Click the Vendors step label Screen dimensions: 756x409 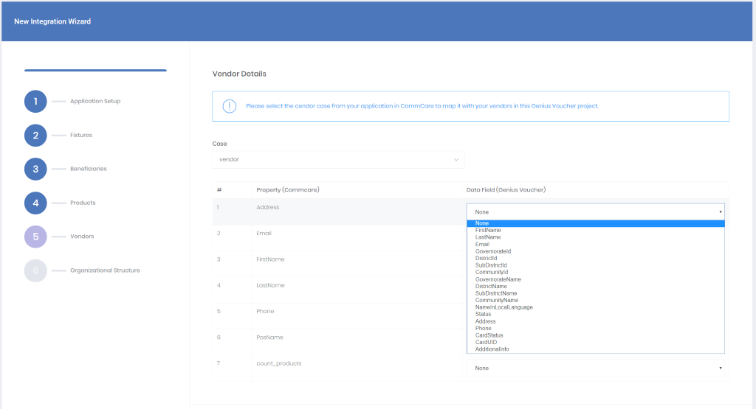(82, 237)
